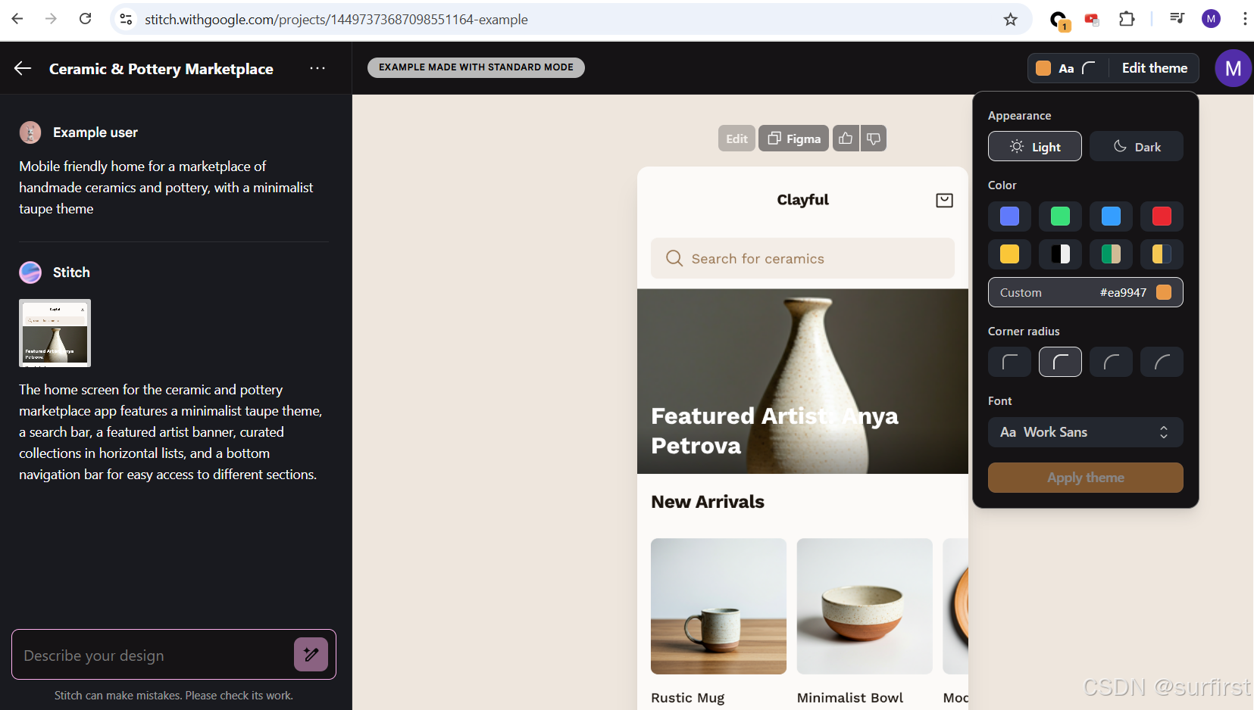Go forward in browser history
The image size is (1254, 710).
point(52,19)
